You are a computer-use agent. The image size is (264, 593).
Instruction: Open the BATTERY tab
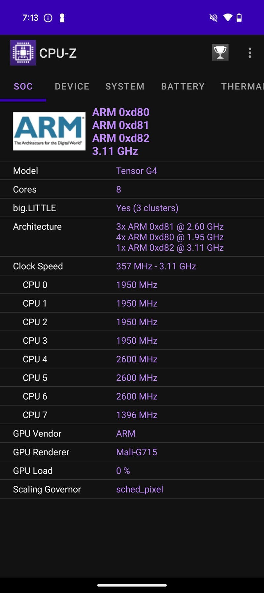click(183, 87)
